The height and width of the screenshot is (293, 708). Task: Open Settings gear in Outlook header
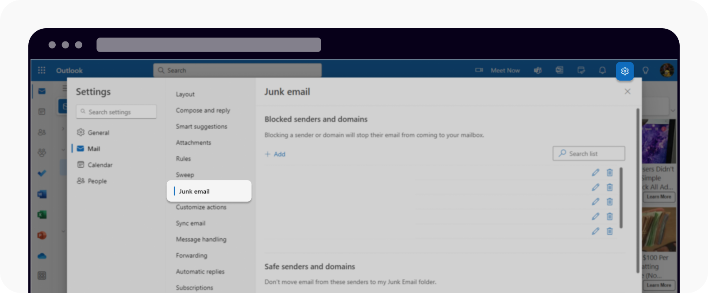pyautogui.click(x=625, y=71)
